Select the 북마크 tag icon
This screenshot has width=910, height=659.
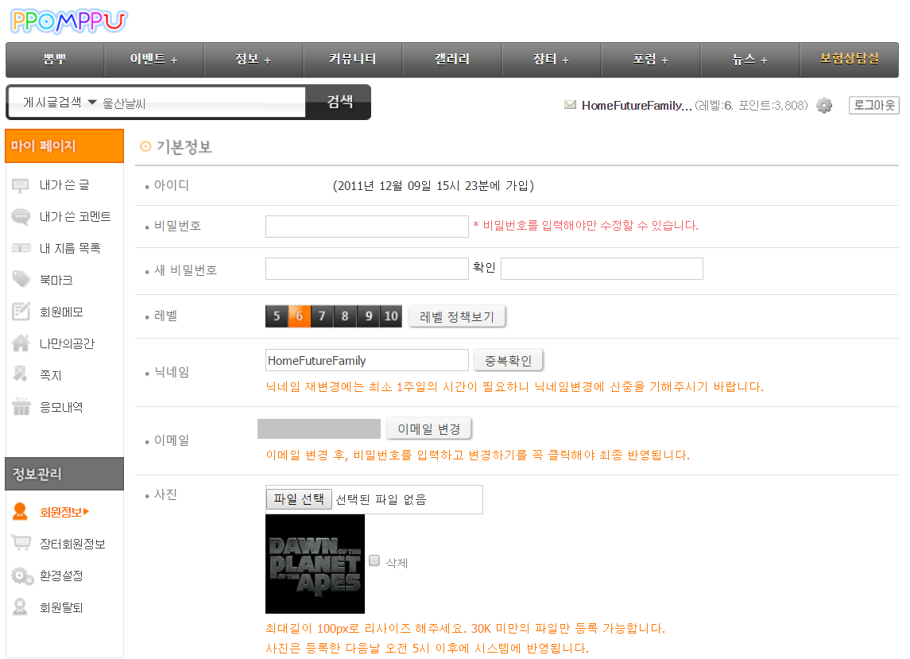point(21,280)
